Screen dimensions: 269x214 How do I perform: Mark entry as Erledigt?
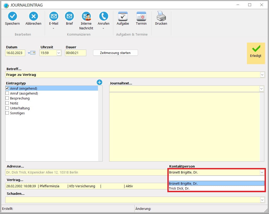[256, 53]
